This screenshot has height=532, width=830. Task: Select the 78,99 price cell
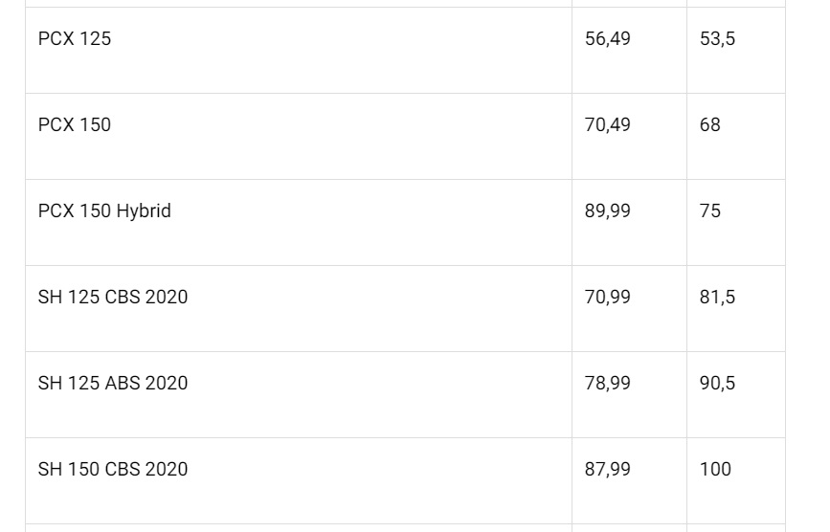click(608, 384)
